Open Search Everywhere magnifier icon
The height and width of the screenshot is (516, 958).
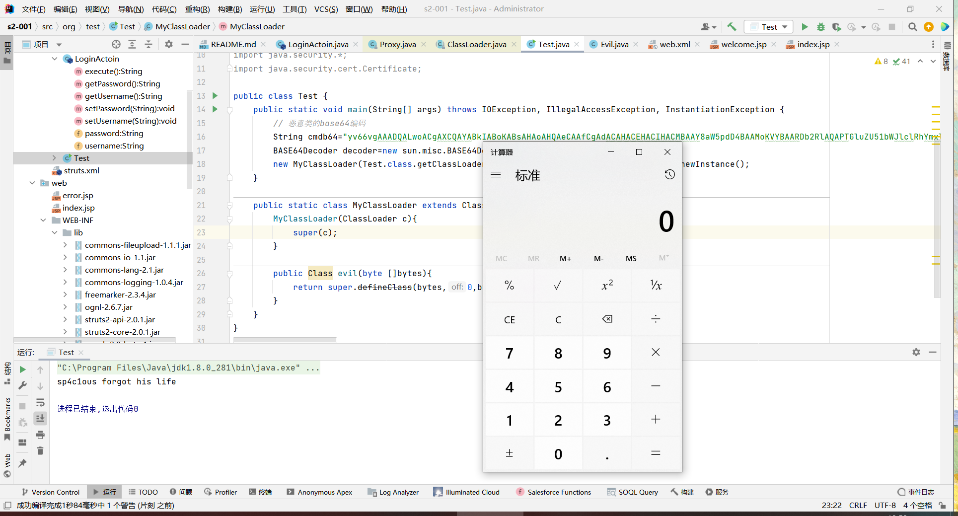[912, 27]
